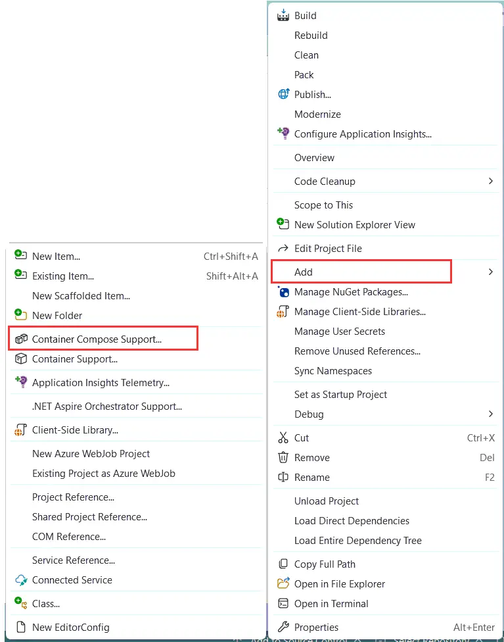Image resolution: width=504 pixels, height=642 pixels.
Task: Click the Open in File Explorer folder icon
Action: point(283,583)
